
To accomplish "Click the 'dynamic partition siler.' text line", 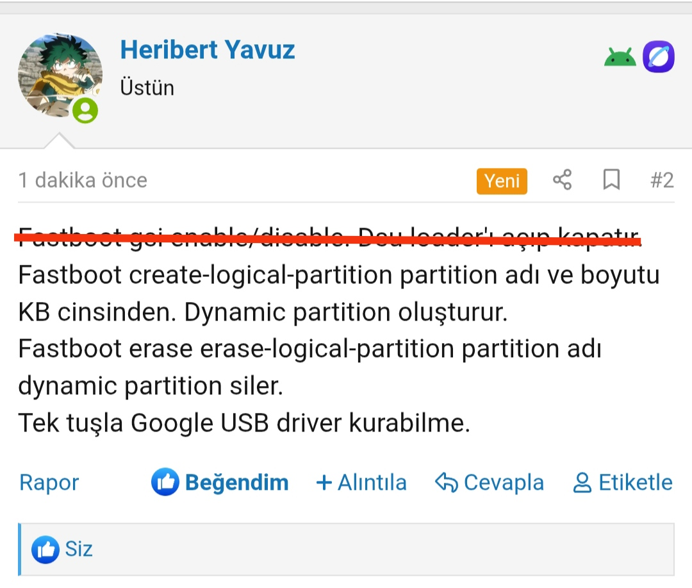I will 151,385.
